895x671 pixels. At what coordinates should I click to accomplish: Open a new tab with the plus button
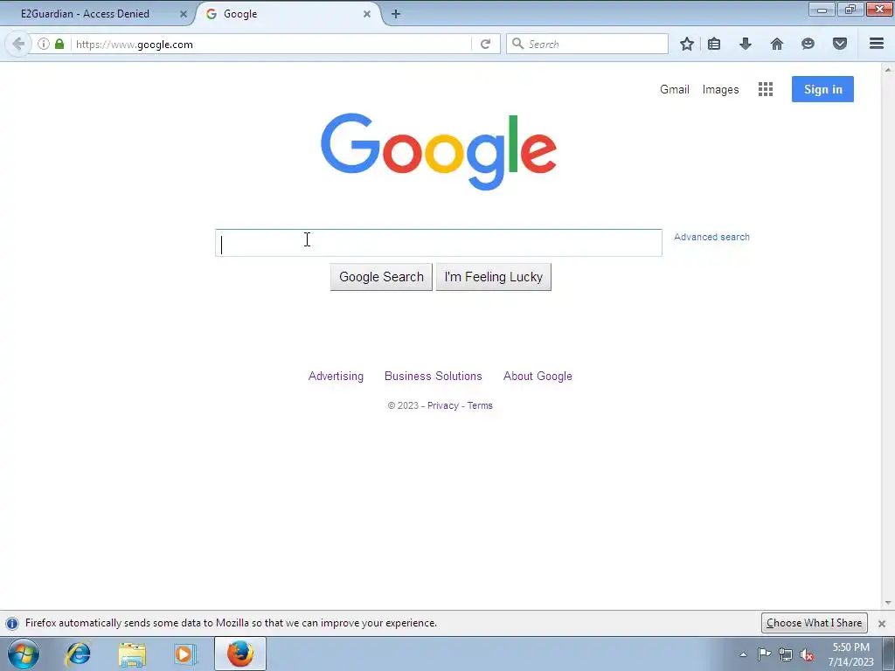396,14
